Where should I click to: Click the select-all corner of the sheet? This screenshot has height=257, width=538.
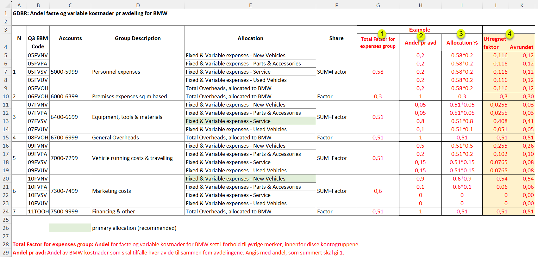coord(6,5)
